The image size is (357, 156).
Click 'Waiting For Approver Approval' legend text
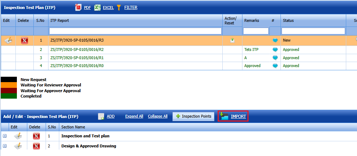51,90
